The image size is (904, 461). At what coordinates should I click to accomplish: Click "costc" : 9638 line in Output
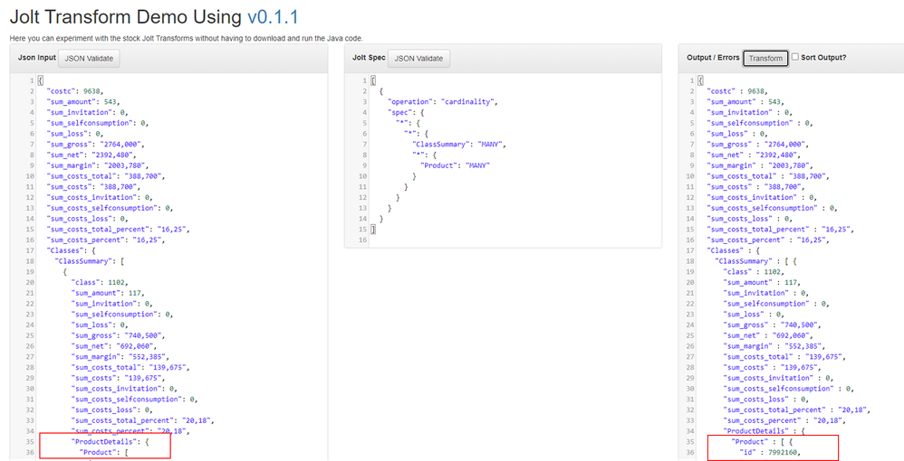pos(737,91)
